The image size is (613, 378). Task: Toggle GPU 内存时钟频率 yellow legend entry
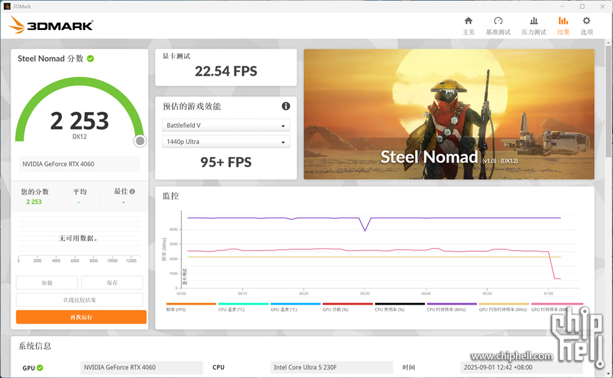pos(504,307)
